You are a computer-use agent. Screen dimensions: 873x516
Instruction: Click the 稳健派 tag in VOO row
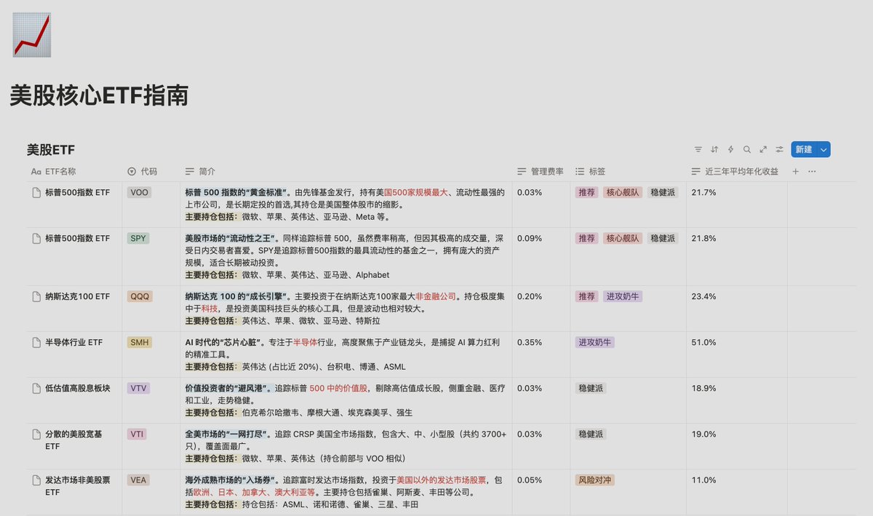[663, 193]
